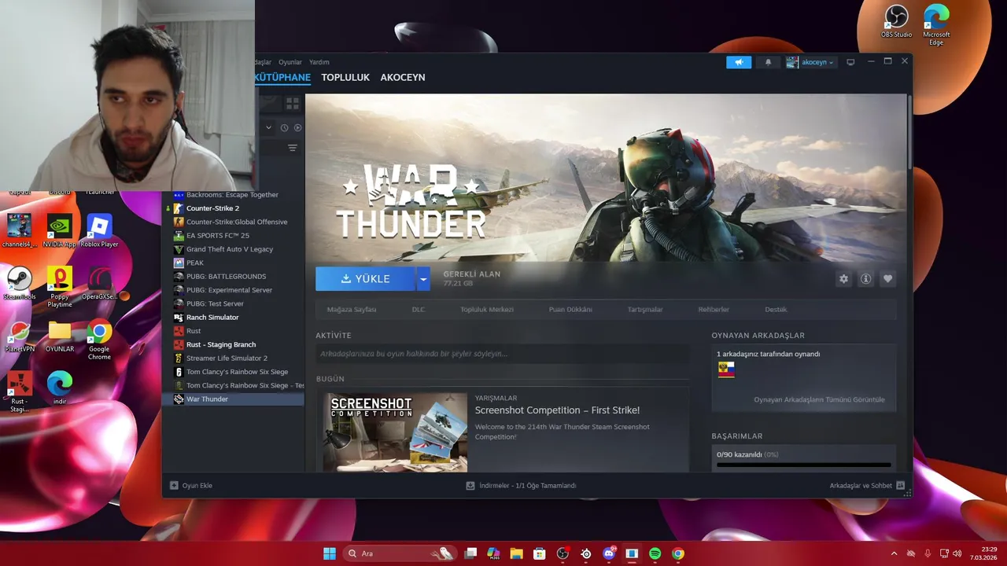Open War Thunder settings gear
This screenshot has height=566, width=1007.
click(843, 279)
